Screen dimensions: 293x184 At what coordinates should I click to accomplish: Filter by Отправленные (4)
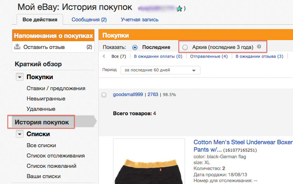click(x=209, y=56)
